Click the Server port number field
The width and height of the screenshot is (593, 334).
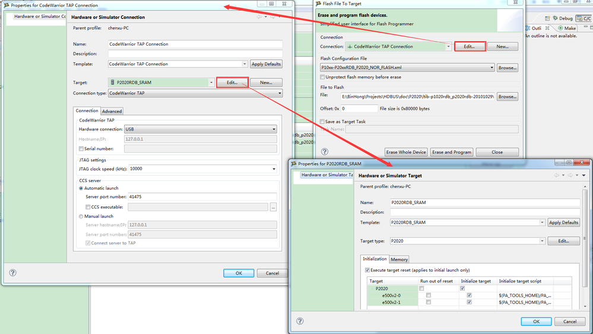point(202,196)
